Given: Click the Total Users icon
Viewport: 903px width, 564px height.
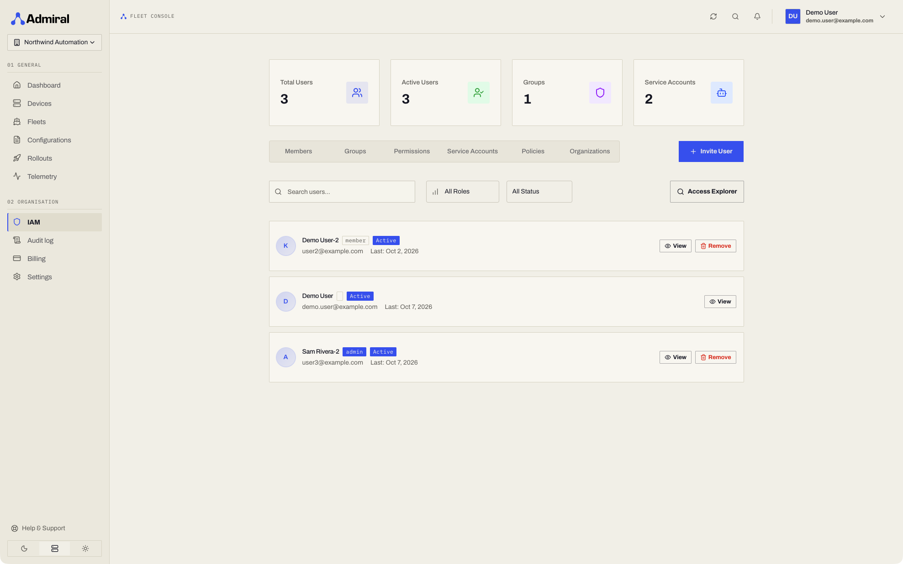Looking at the screenshot, I should pyautogui.click(x=357, y=93).
